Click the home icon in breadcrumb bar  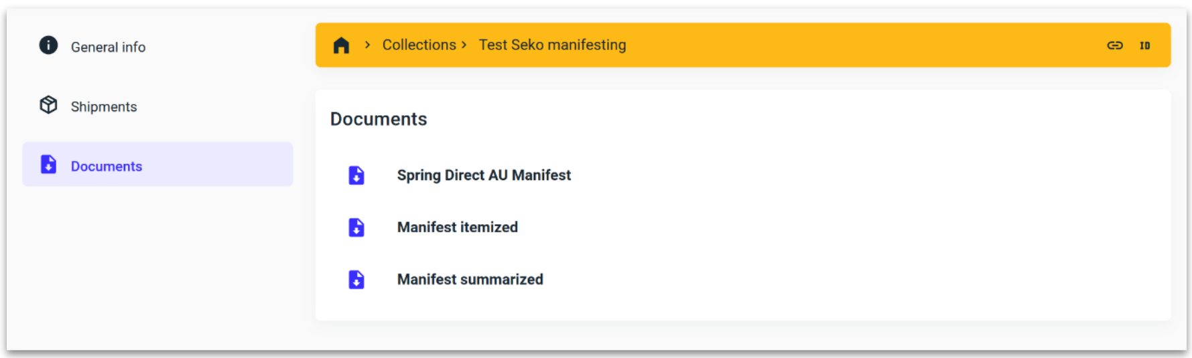point(341,46)
